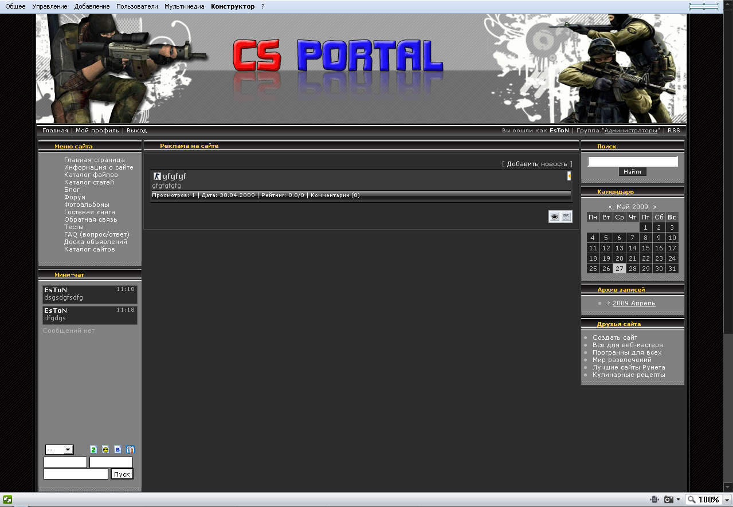Open Обратная связь link

[x=91, y=220]
